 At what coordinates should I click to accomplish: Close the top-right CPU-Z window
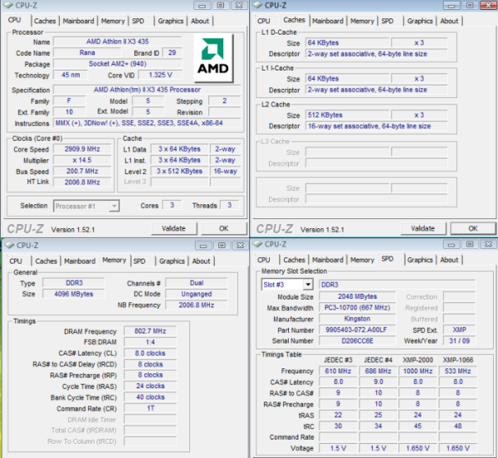coord(488,6)
